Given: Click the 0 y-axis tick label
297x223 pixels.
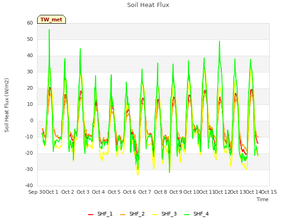Looking at the screenshot, I should (32, 121).
